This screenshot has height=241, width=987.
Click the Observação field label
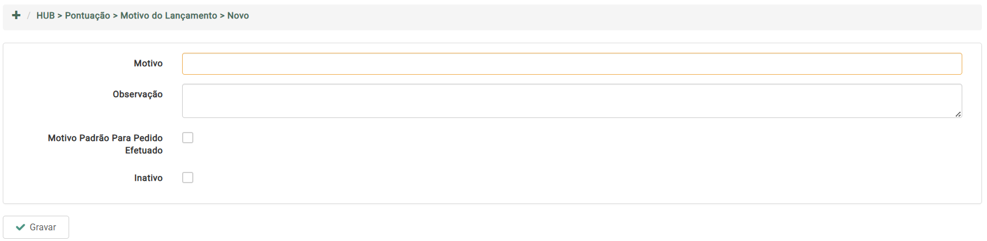(x=138, y=94)
